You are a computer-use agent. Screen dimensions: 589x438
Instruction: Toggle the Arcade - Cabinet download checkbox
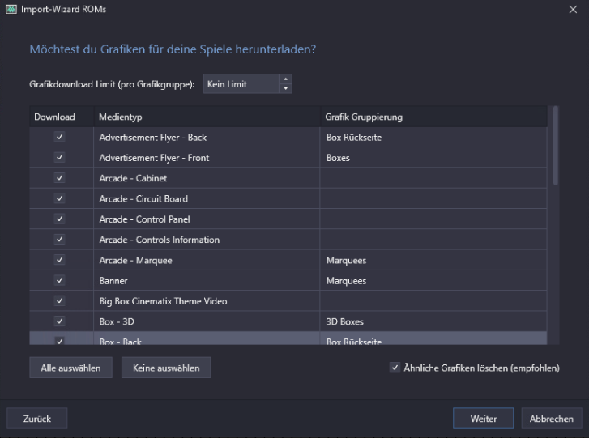click(x=60, y=178)
